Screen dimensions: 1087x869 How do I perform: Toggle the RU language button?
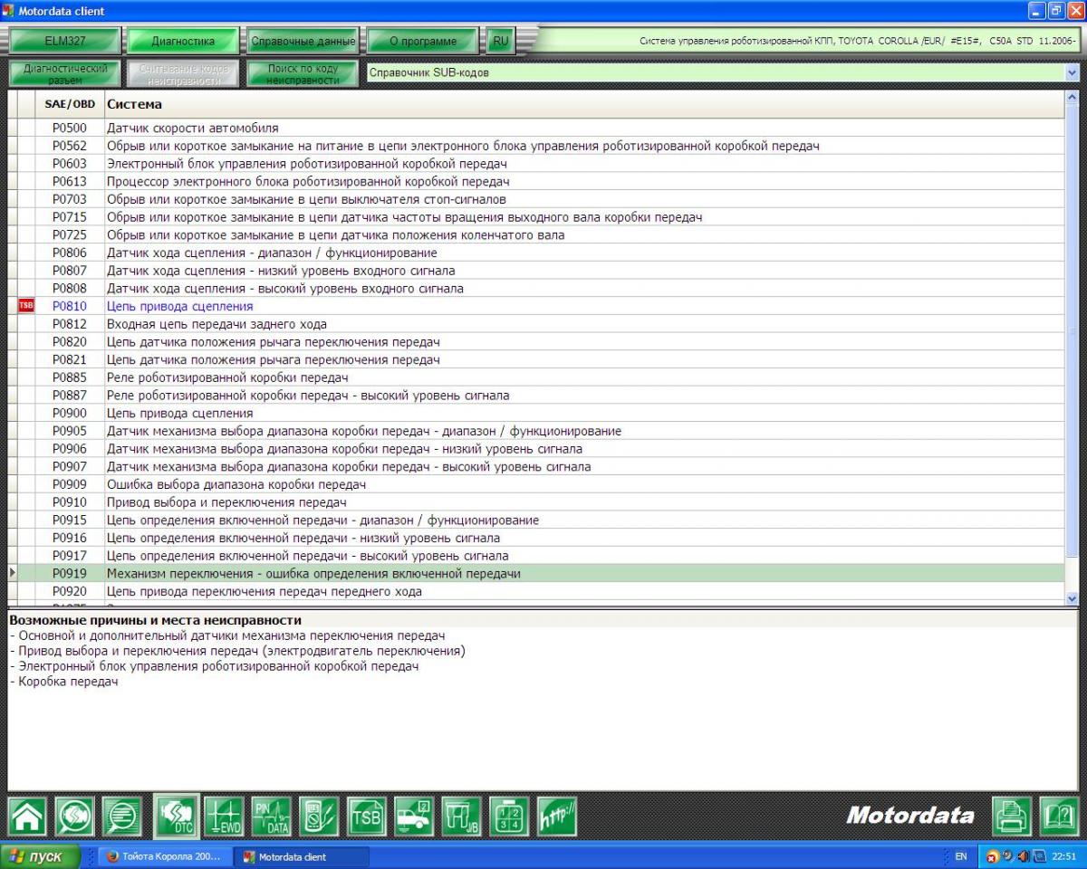tap(501, 41)
